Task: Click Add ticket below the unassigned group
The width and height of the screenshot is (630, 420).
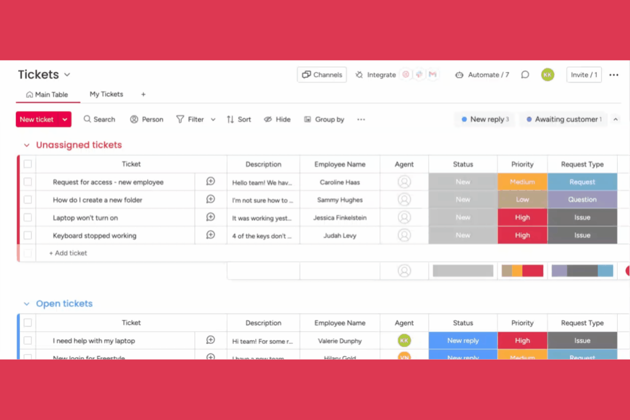Action: tap(68, 253)
